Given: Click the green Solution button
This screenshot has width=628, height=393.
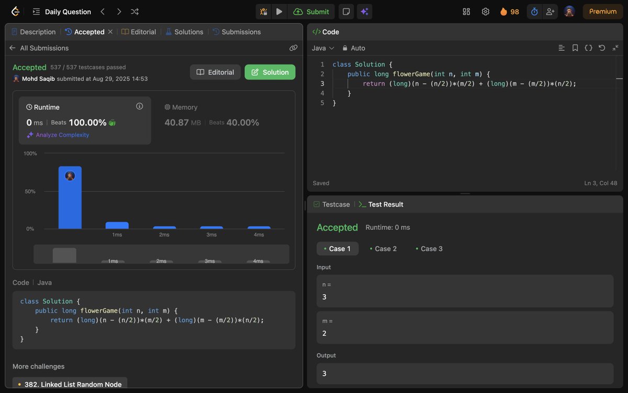Looking at the screenshot, I should click(x=270, y=72).
